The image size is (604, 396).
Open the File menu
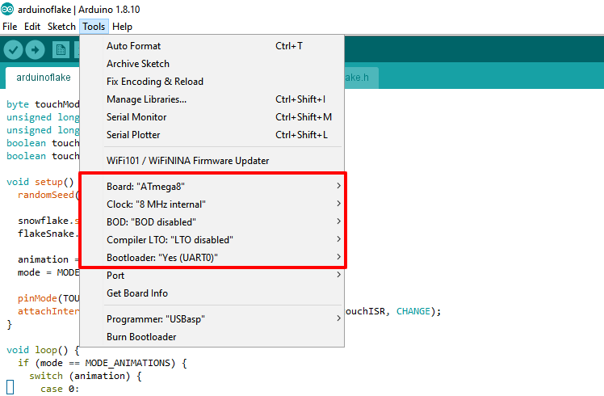[10, 27]
